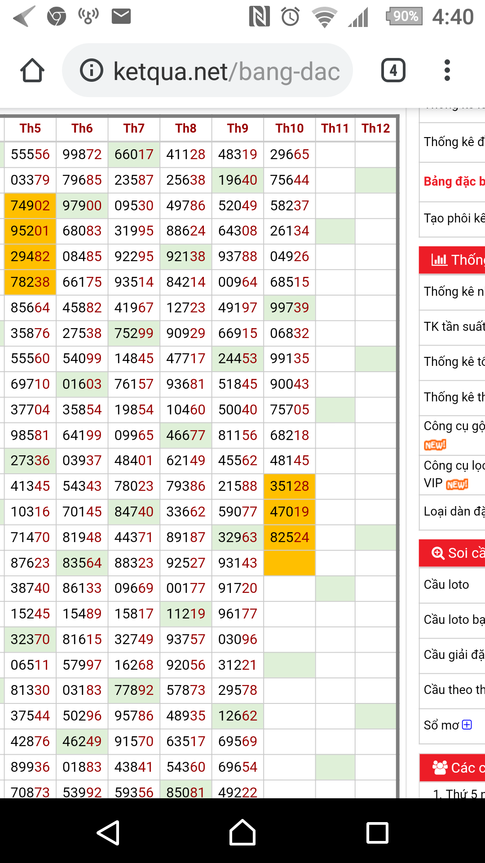This screenshot has height=863, width=485.
Task: Open the site info icon in address bar
Action: 92,71
